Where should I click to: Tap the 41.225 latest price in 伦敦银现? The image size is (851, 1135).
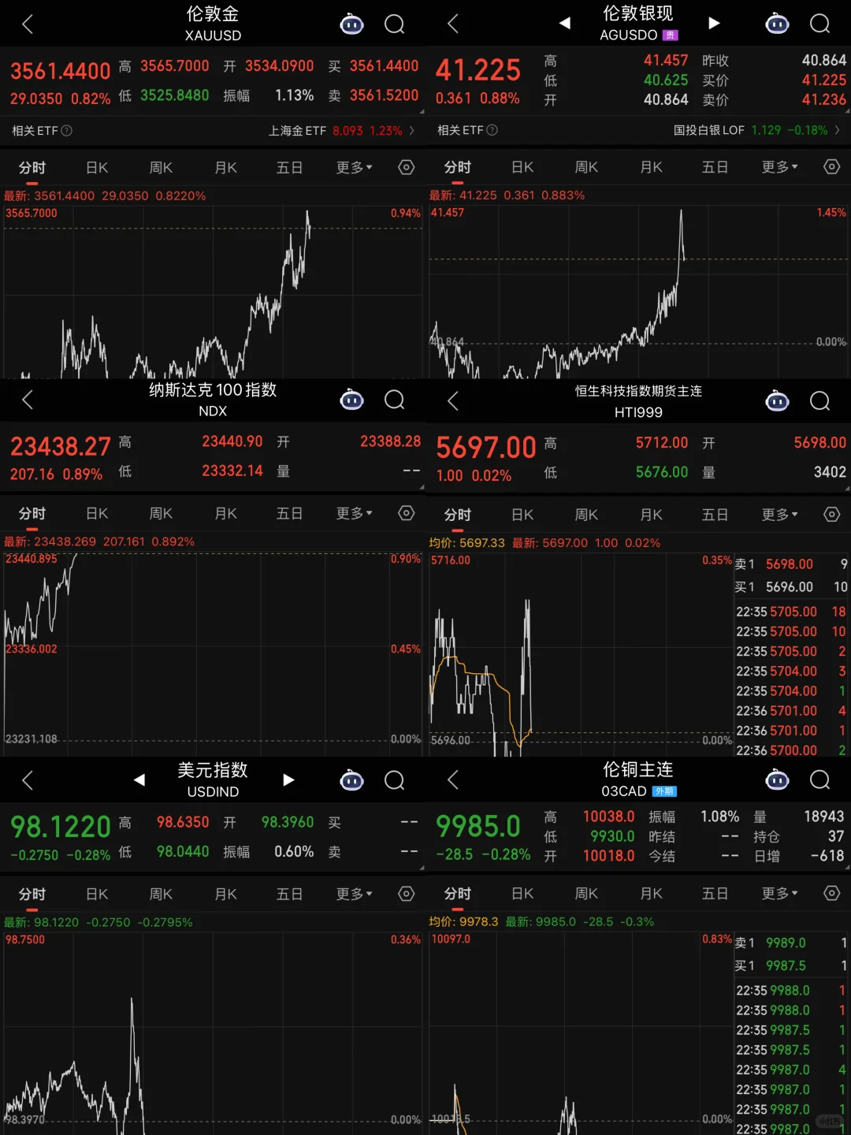coord(478,70)
